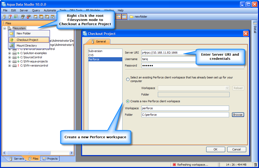This screenshot has width=259, height=168.
Task: Click the drive icon for C:\solution-examples
Action: coord(15,53)
